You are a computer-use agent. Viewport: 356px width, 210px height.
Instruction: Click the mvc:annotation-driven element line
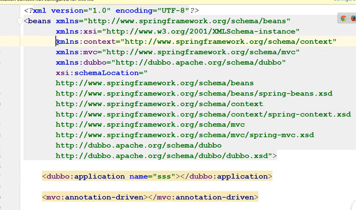tap(150, 197)
